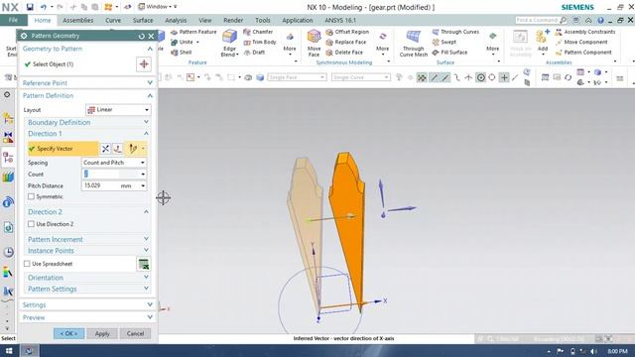635x357 pixels.
Task: Select the Through Curves tool
Action: (455, 32)
